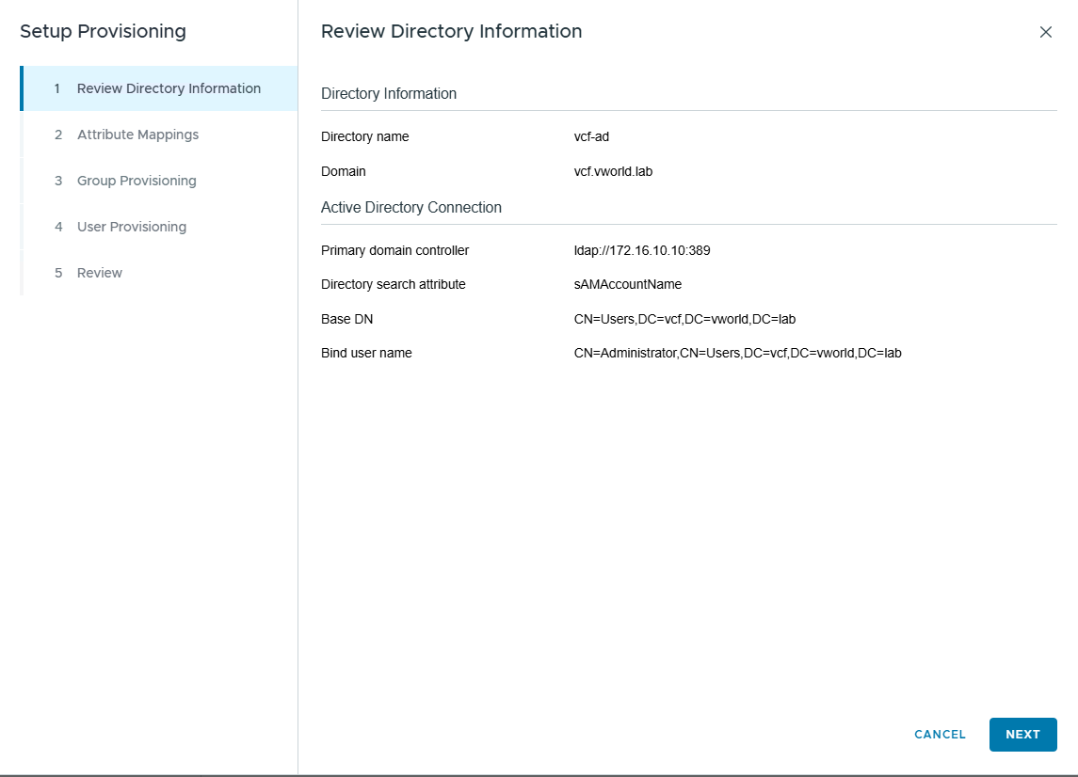Jump to step 4 User Provisioning

pos(132,227)
